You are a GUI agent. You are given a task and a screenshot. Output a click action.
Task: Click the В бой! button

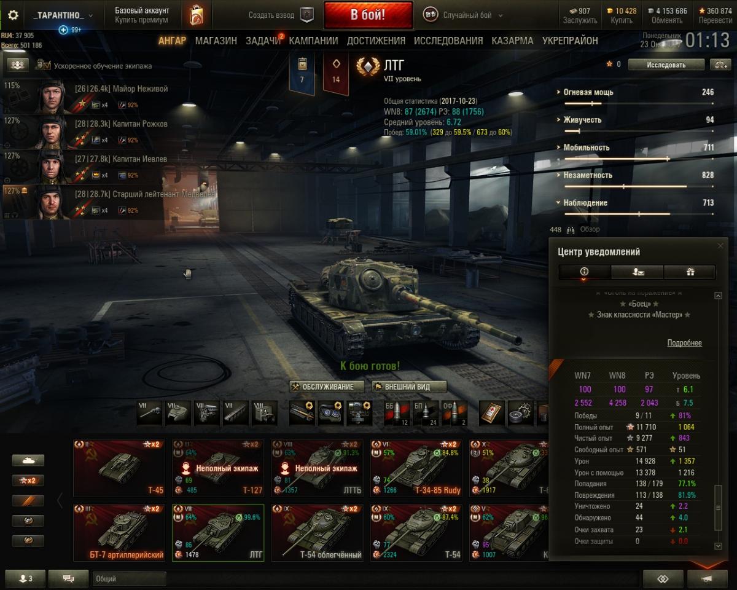(368, 15)
